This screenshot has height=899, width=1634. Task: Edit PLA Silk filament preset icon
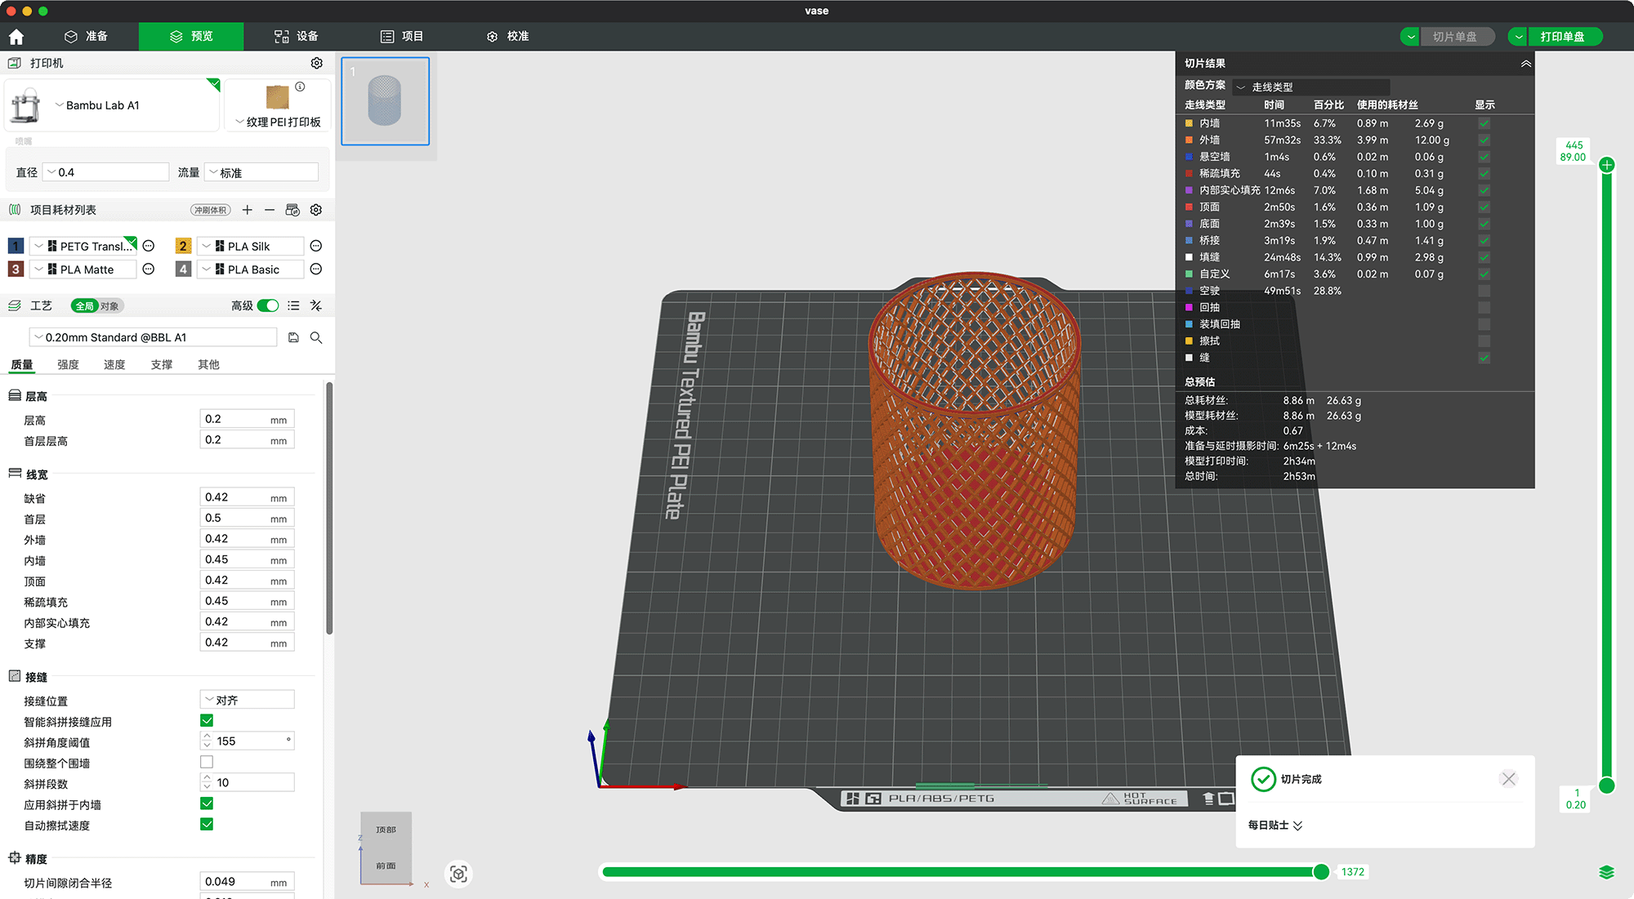click(x=316, y=246)
